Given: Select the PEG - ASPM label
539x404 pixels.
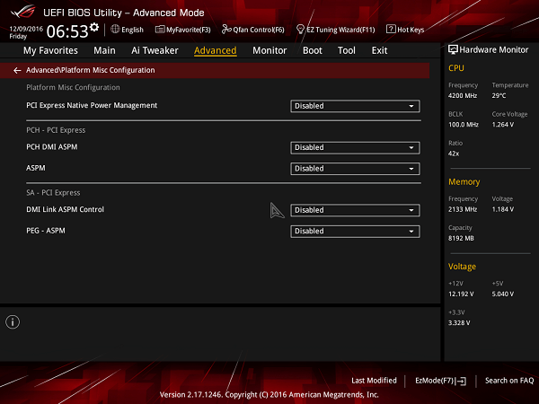Looking at the screenshot, I should click(x=46, y=231).
